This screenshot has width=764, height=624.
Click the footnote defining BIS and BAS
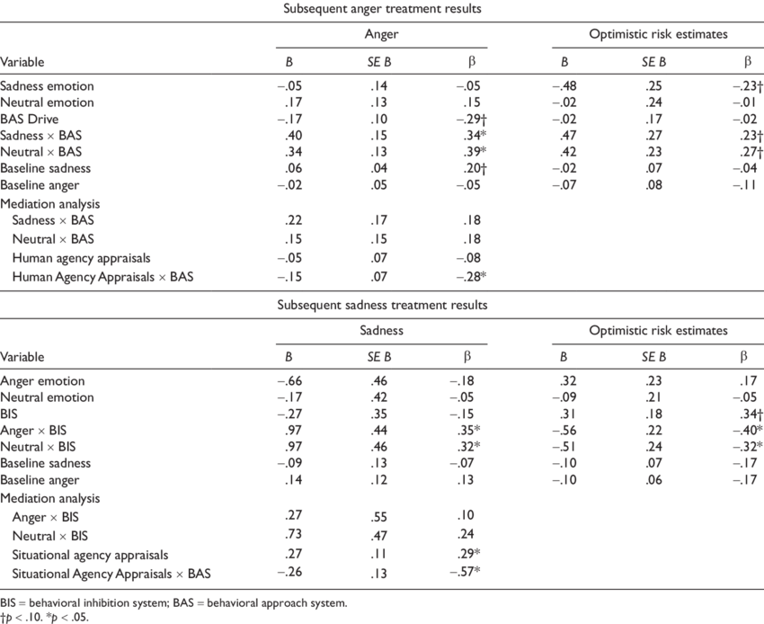coord(174,603)
